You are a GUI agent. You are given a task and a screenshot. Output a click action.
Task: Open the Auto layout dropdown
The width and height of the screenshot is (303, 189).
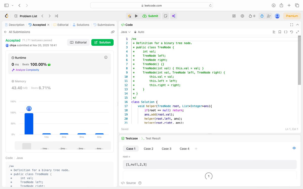click(x=139, y=32)
